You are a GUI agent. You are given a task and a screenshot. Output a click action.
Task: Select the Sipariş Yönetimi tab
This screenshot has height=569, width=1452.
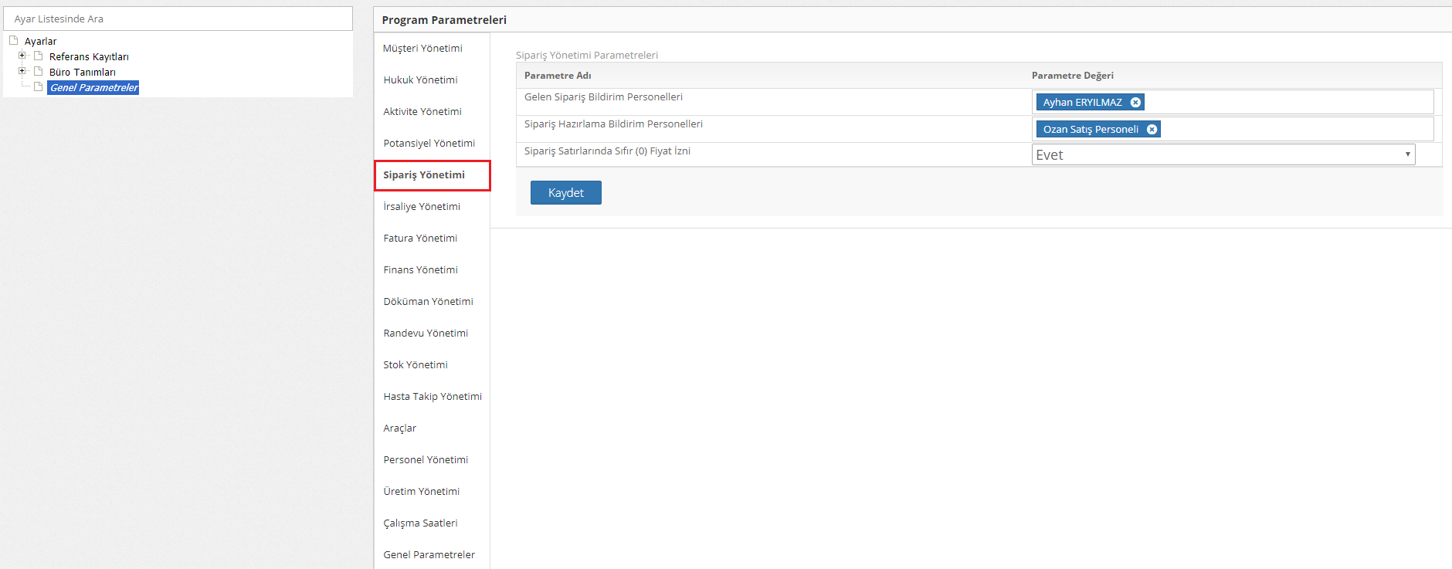point(424,175)
